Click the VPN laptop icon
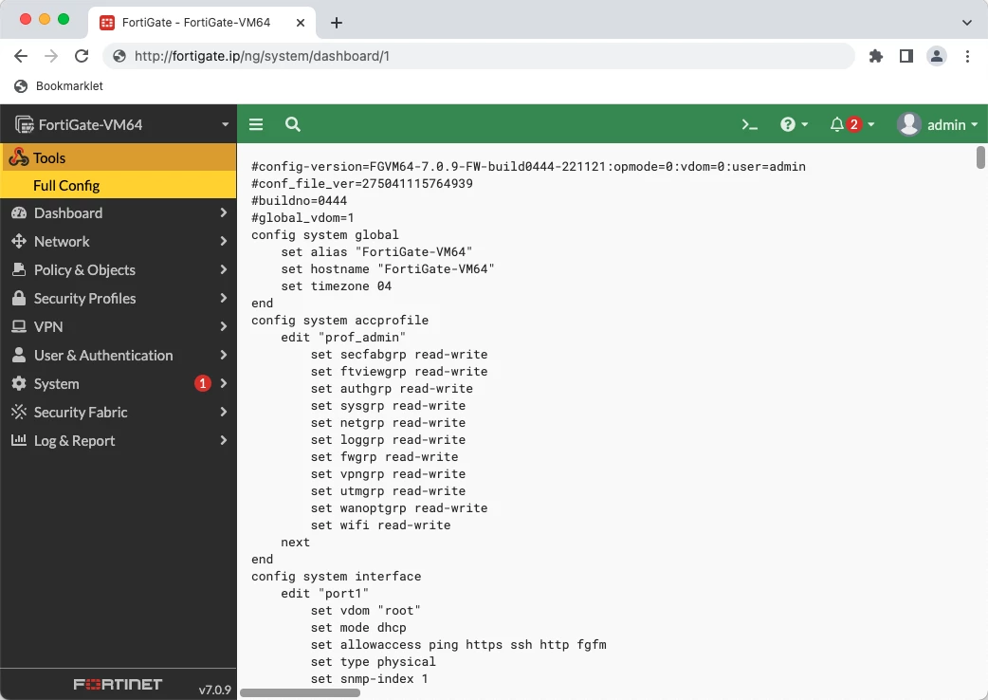Screen dimensions: 988x700 [19, 326]
